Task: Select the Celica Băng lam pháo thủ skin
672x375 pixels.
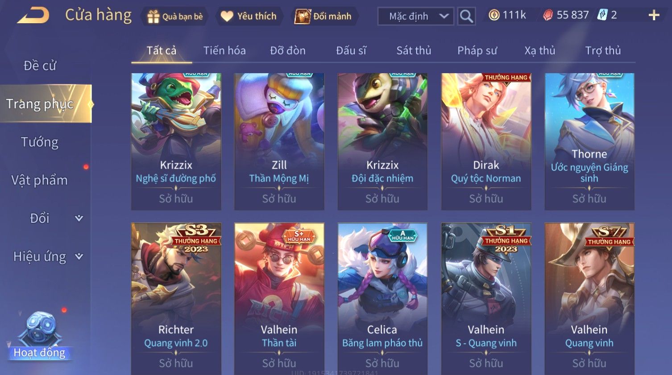Action: [382, 299]
